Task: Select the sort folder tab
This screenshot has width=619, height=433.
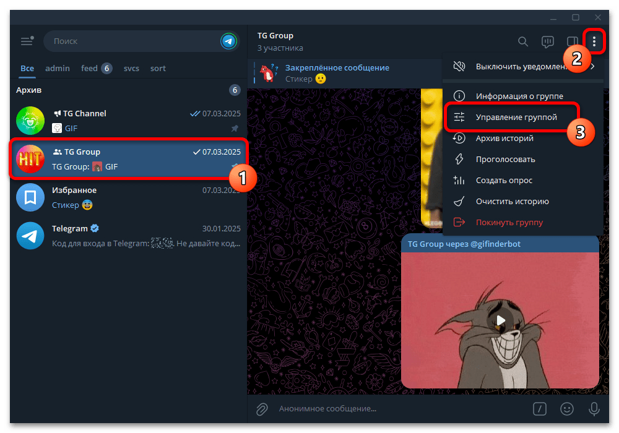Action: (158, 68)
